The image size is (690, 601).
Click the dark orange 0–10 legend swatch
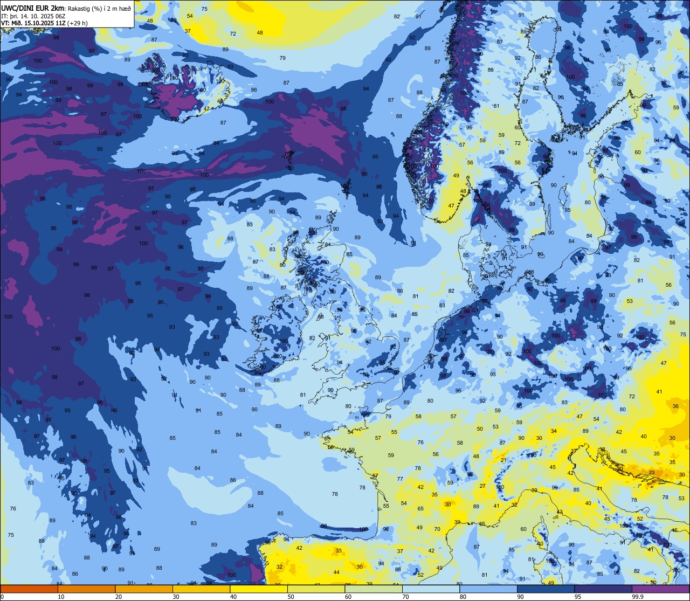pyautogui.click(x=29, y=589)
